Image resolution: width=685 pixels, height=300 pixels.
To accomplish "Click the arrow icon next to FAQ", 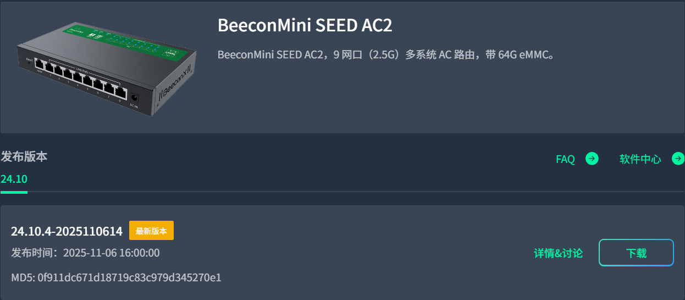I will 592,159.
